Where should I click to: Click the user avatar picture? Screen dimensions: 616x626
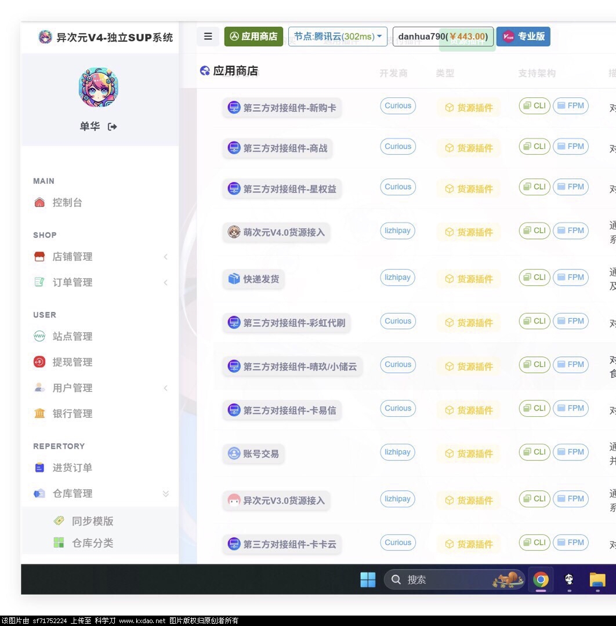coord(99,88)
